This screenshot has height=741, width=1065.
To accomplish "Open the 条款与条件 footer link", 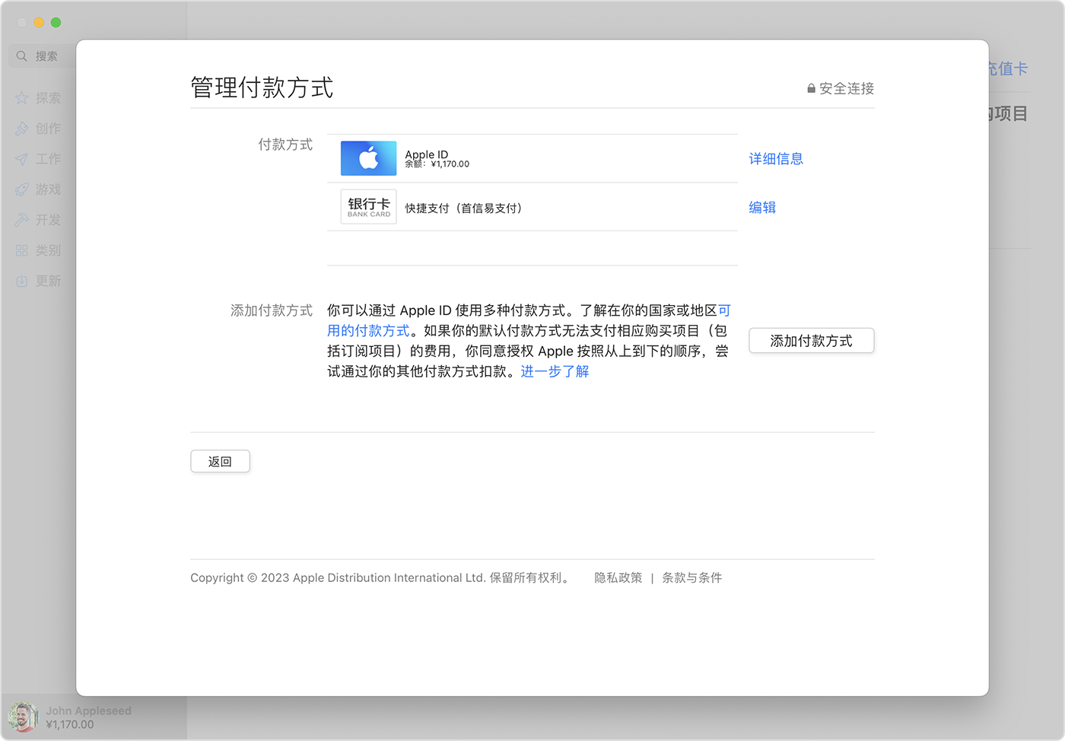I will tap(691, 578).
